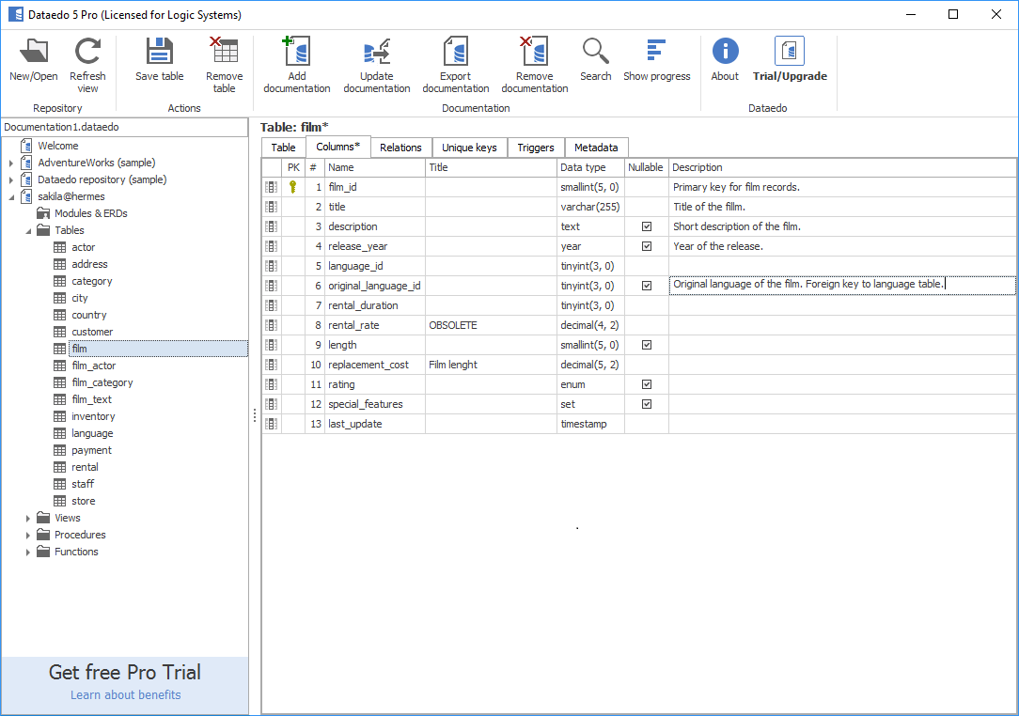Viewport: 1019px width, 716px height.
Task: Click the New/Open repository icon
Action: (34, 53)
